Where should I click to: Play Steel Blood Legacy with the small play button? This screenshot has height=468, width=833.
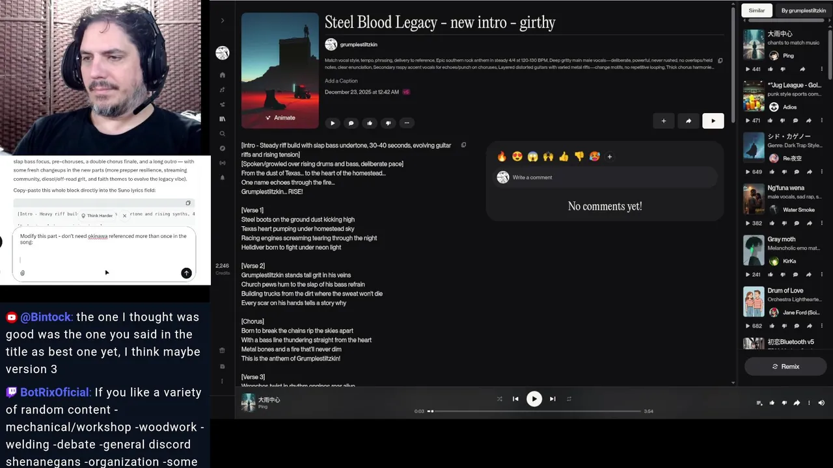[333, 123]
